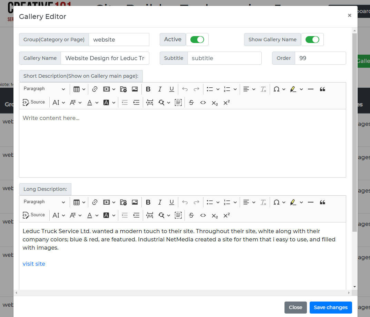Apply superscript in the Short Description editor
This screenshot has width=370, height=317.
coord(227,102)
